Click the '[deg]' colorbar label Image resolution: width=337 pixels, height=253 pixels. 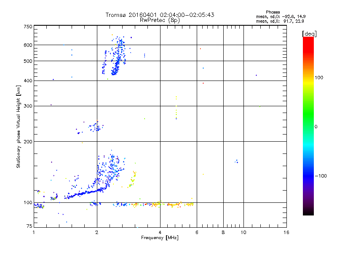point(309,34)
